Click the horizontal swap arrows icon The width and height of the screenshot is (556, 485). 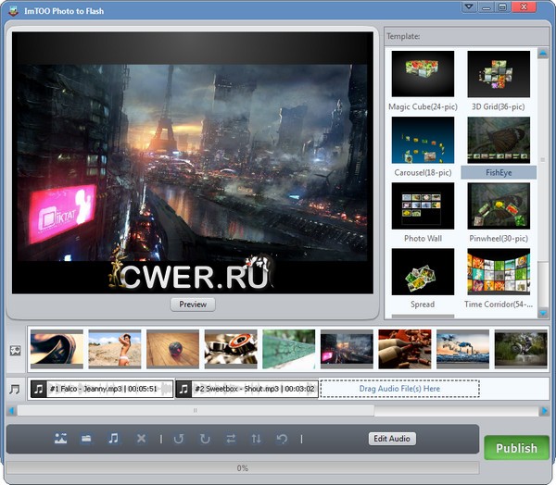231,439
